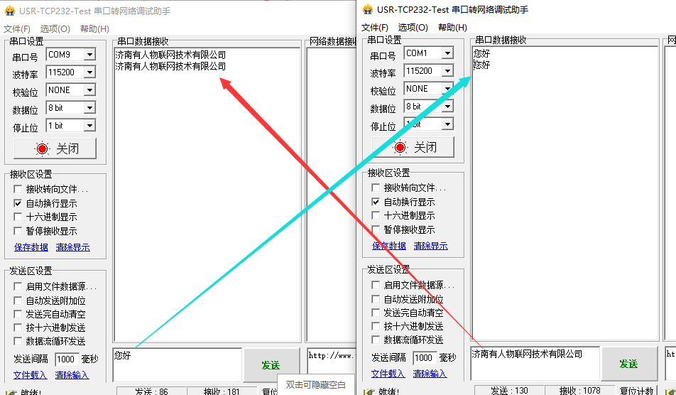The height and width of the screenshot is (395, 676).
Task: Click the app icon in the COM9 window title bar
Action: pyautogui.click(x=9, y=11)
